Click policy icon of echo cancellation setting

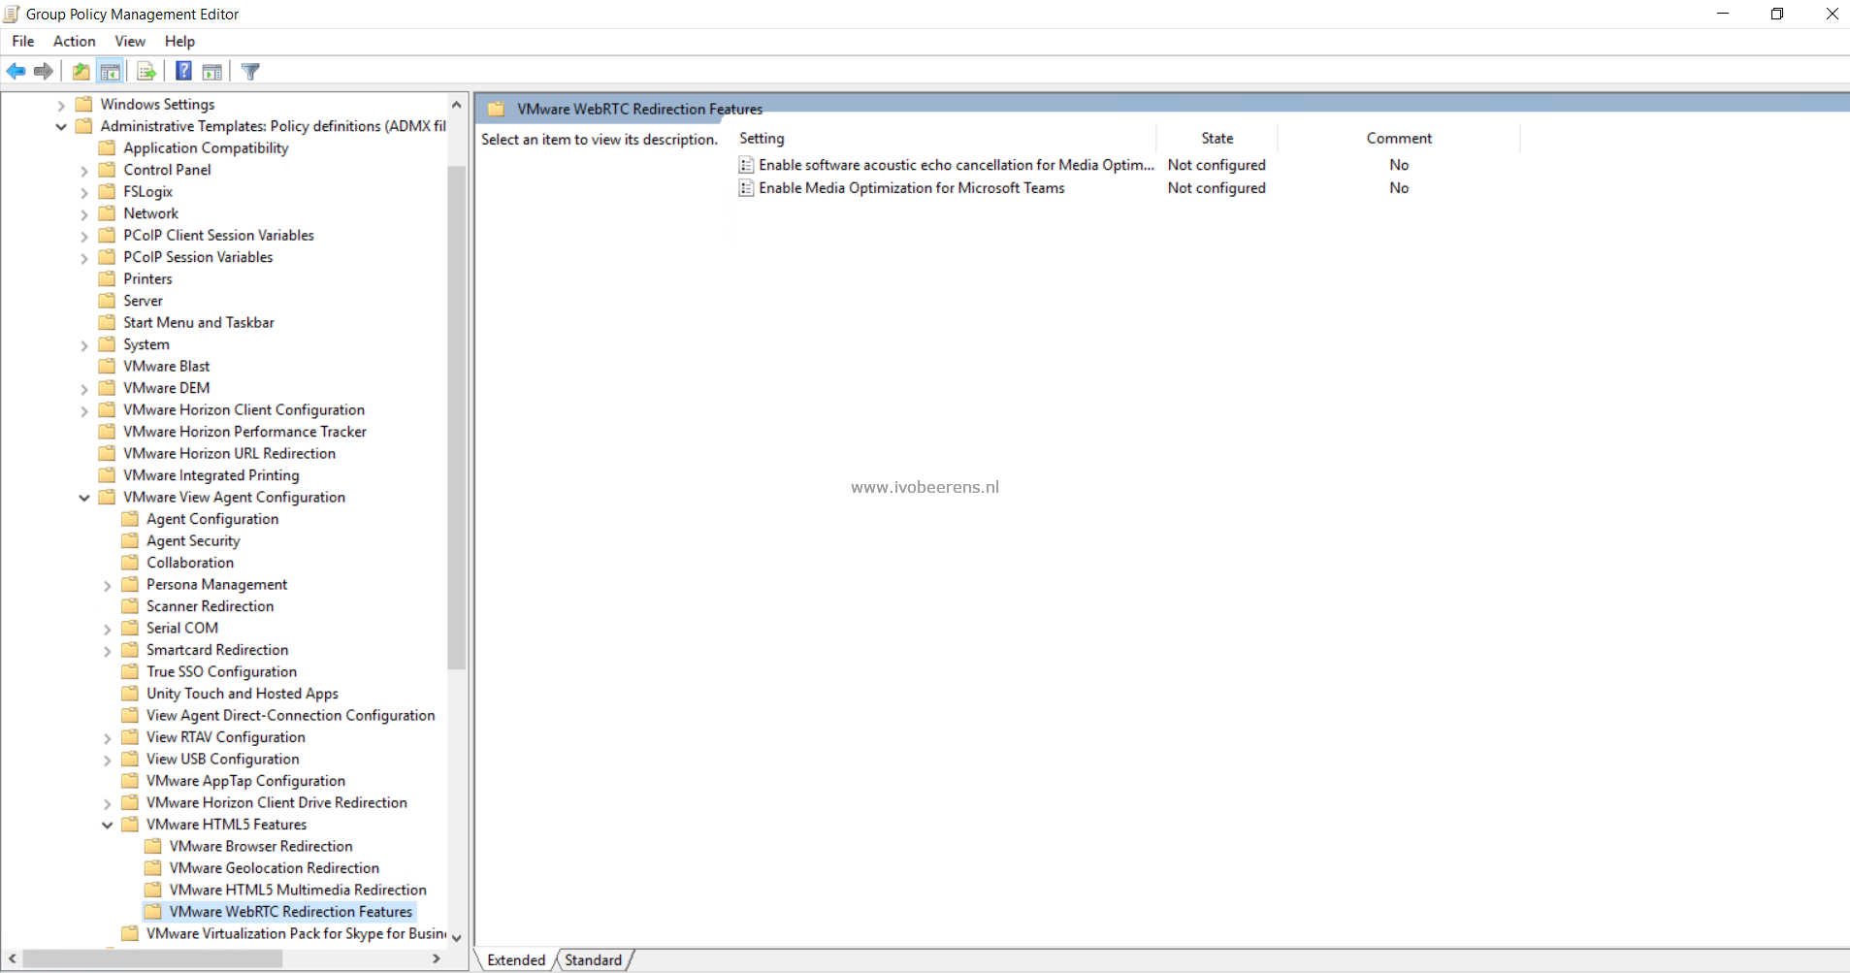(746, 165)
